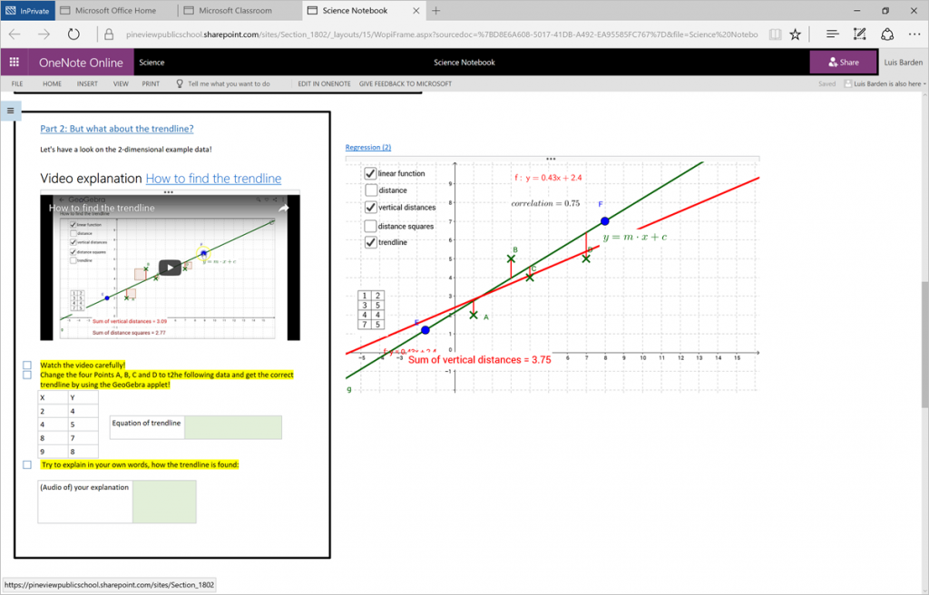Click GIVE FEEDBACK TO MICROSOFT

[x=406, y=84]
